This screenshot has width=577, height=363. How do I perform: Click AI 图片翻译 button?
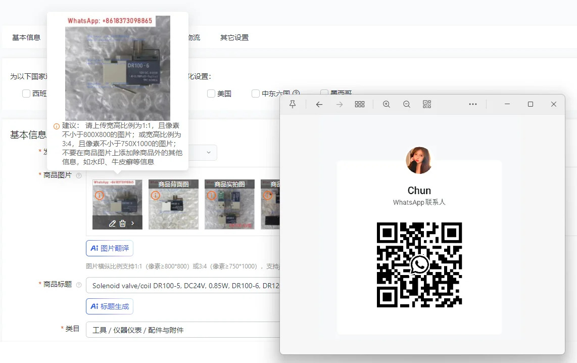pos(110,248)
